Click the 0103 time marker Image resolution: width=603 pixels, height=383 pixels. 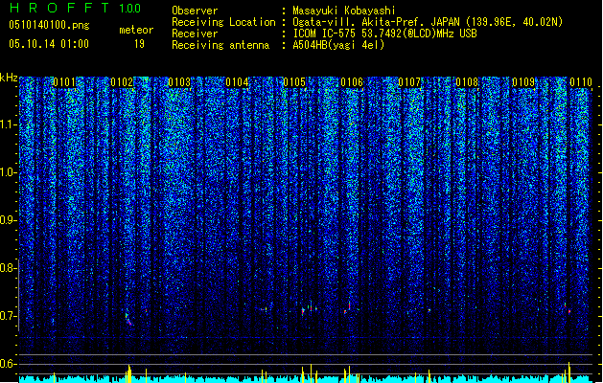[179, 82]
